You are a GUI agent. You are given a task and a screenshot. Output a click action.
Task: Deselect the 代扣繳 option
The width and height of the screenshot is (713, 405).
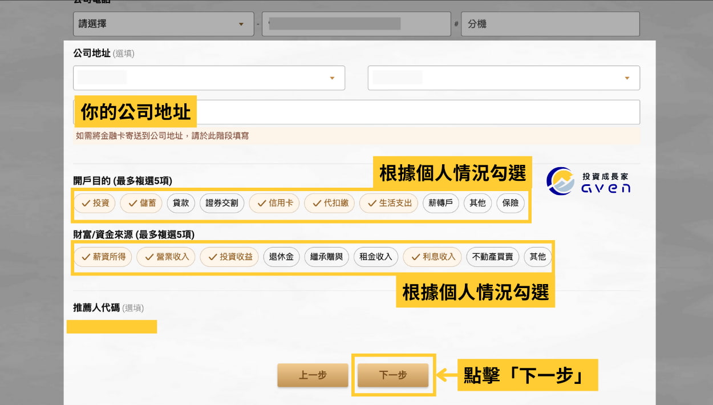tap(330, 203)
